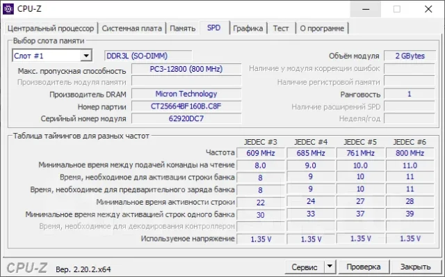This screenshot has height=277, width=445.
Task: Minimize the CPU-Z window
Action: 366,9
